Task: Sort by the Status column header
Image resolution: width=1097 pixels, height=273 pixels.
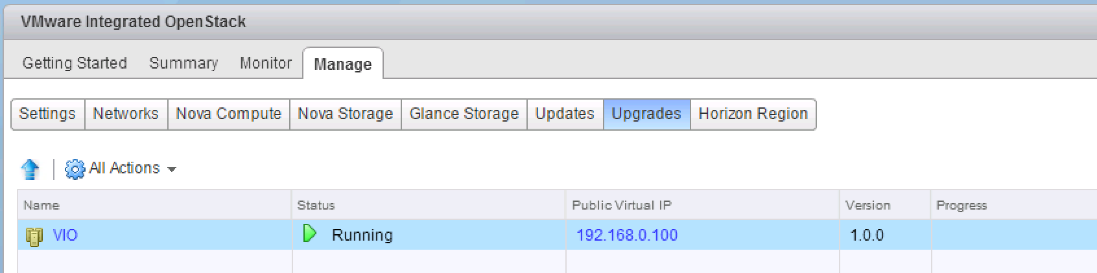Action: click(x=316, y=206)
